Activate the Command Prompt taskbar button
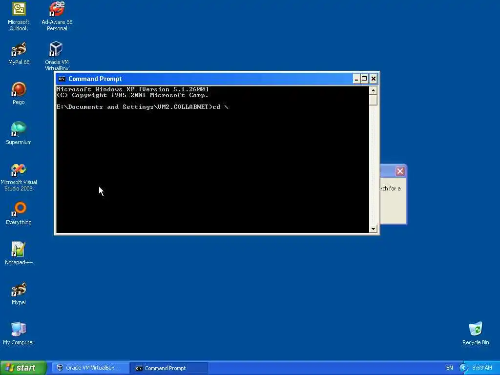The image size is (500, 375). (169, 368)
